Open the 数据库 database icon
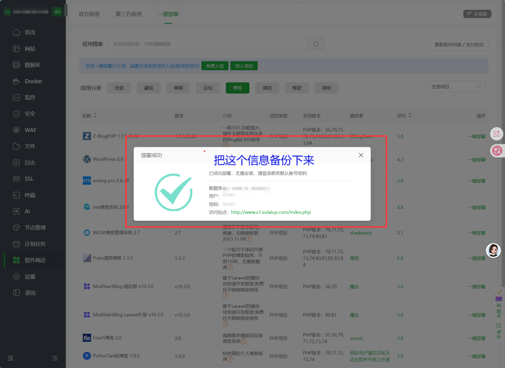The width and height of the screenshot is (505, 368). pos(16,65)
